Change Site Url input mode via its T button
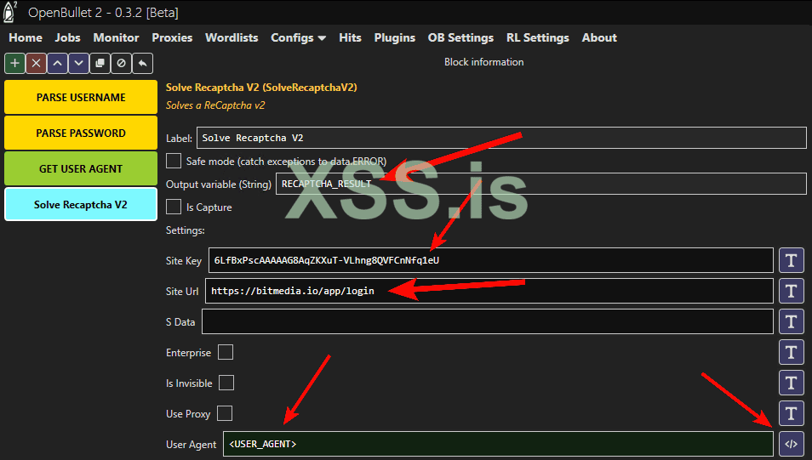 coord(792,291)
